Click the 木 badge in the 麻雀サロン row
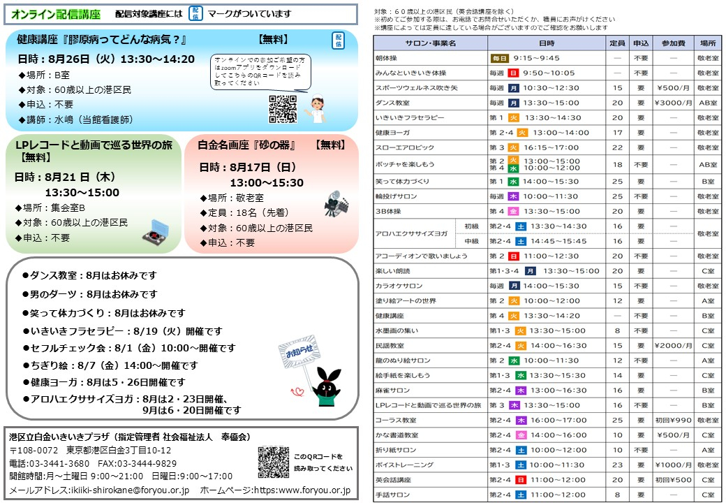726x503 pixels. pos(521,391)
